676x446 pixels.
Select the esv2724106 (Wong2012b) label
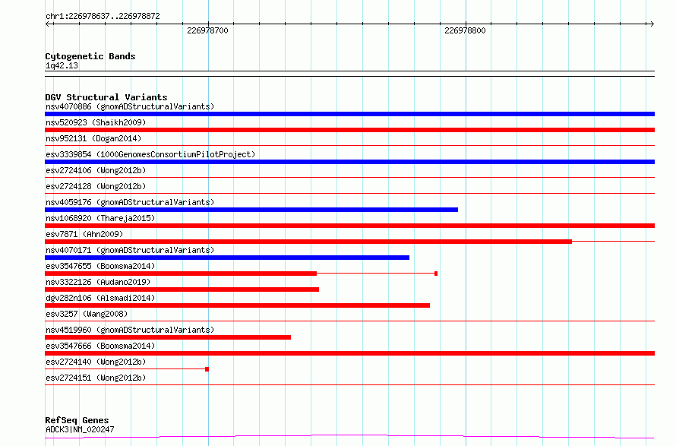(x=96, y=170)
